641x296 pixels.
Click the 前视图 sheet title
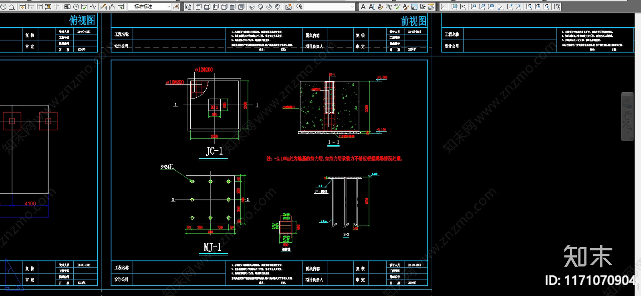[413, 21]
